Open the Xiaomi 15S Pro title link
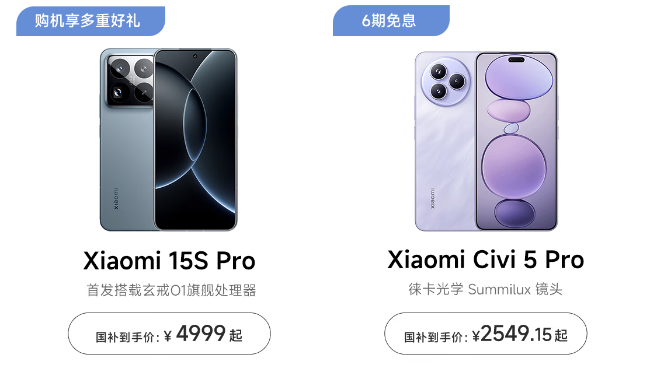Image resolution: width=657 pixels, height=379 pixels. (169, 261)
